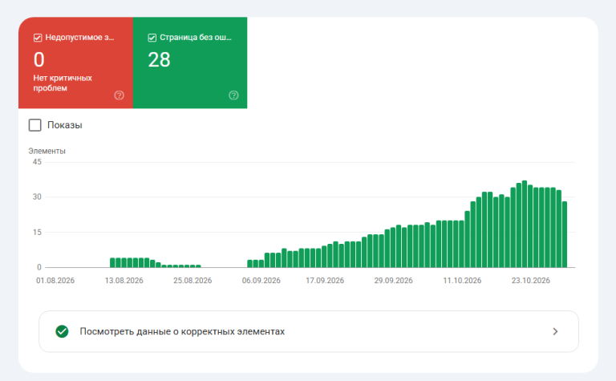Click axis date label 01.08.2026
Viewport: 616px width, 381px height.
coord(55,281)
